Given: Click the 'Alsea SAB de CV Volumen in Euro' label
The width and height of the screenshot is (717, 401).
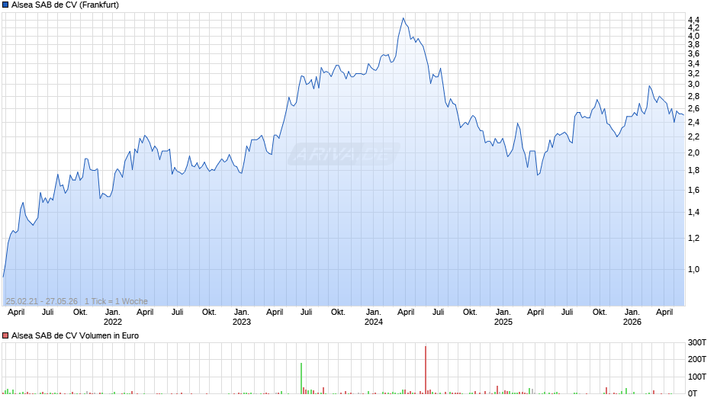Looking at the screenshot, I should [x=75, y=335].
